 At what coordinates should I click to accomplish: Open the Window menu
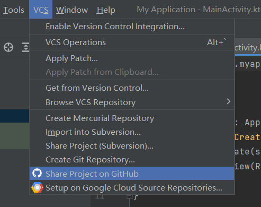pyautogui.click(x=72, y=10)
